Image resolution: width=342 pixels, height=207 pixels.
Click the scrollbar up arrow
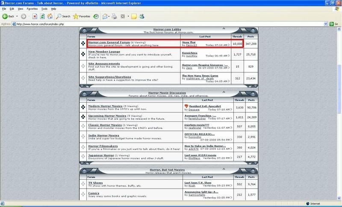(x=339, y=29)
